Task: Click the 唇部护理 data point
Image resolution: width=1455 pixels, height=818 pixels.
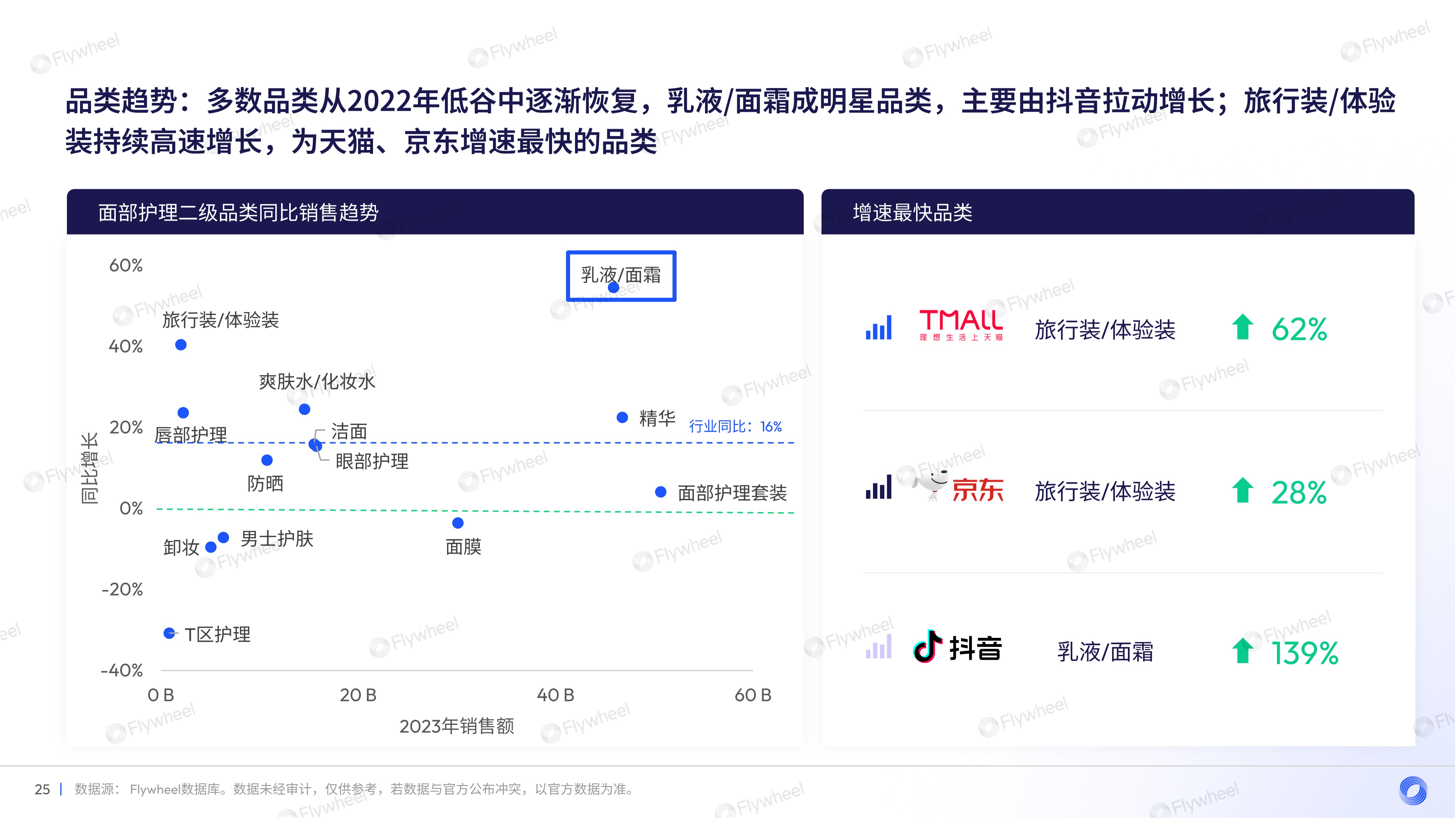Action: tap(183, 413)
